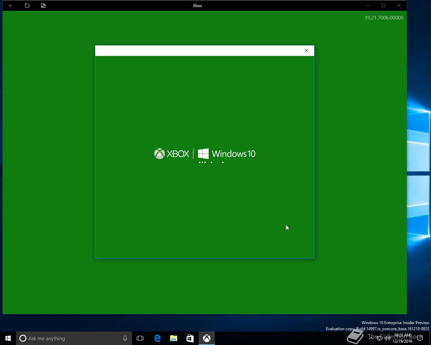Open Task View from the taskbar

[x=140, y=338]
